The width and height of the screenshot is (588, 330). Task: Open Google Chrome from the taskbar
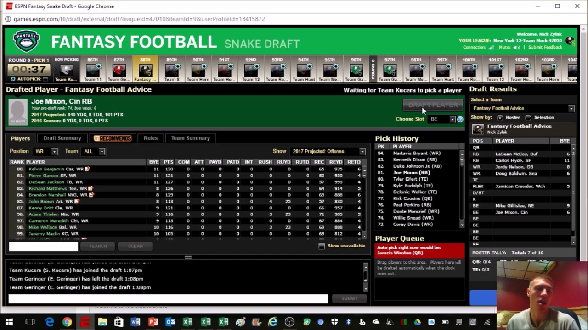pos(67,322)
